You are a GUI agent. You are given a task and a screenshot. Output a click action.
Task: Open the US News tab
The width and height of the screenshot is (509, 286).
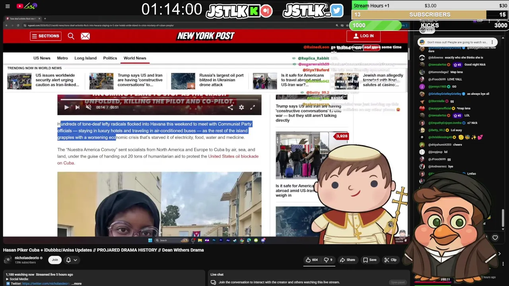(x=42, y=58)
